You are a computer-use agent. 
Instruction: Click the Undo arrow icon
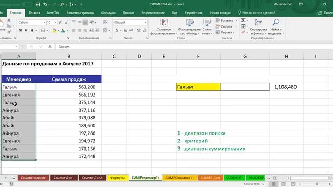(45, 4)
